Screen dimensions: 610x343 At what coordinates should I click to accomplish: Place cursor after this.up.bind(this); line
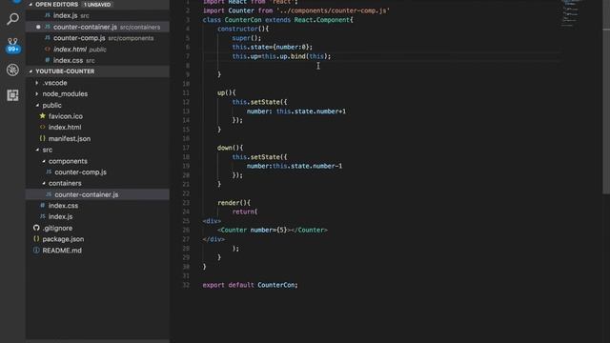coord(332,56)
